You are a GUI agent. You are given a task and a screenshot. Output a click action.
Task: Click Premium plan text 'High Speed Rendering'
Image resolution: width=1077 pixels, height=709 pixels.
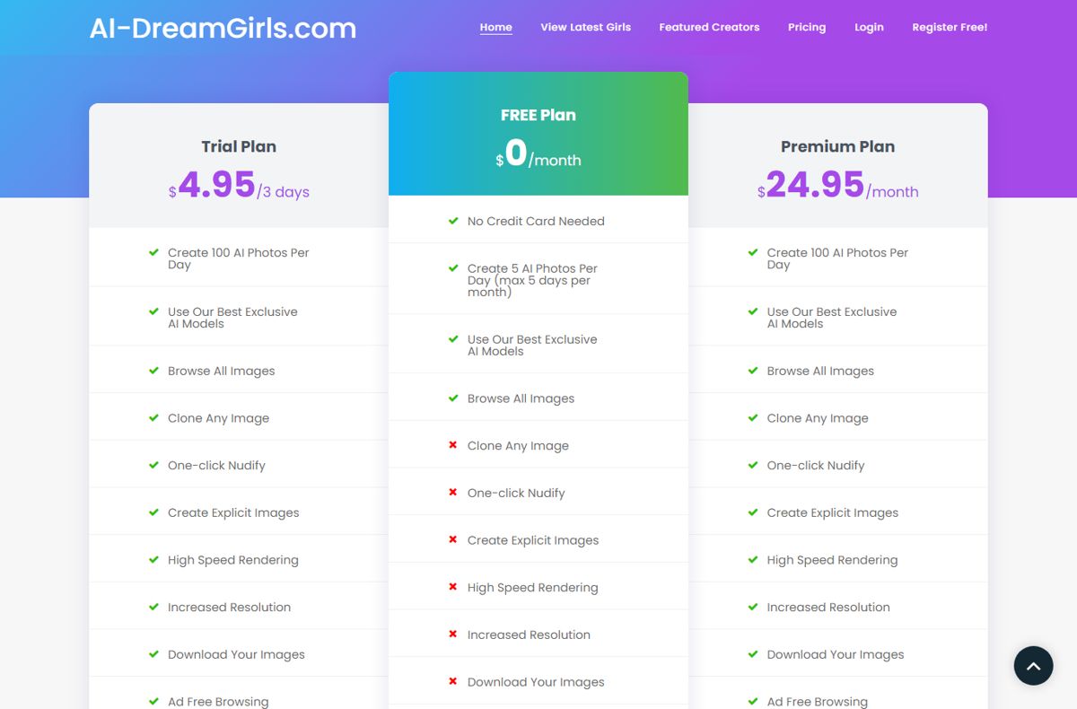832,560
